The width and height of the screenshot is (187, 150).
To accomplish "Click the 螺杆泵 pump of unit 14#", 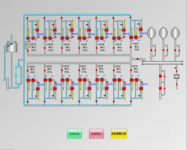I will [38, 89].
